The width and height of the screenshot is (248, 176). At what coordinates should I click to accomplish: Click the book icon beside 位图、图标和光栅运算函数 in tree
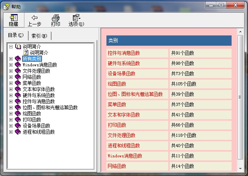point(18,107)
